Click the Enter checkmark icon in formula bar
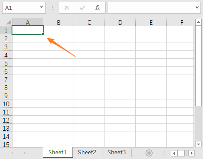The width and height of the screenshot is (203, 159). (x=82, y=8)
